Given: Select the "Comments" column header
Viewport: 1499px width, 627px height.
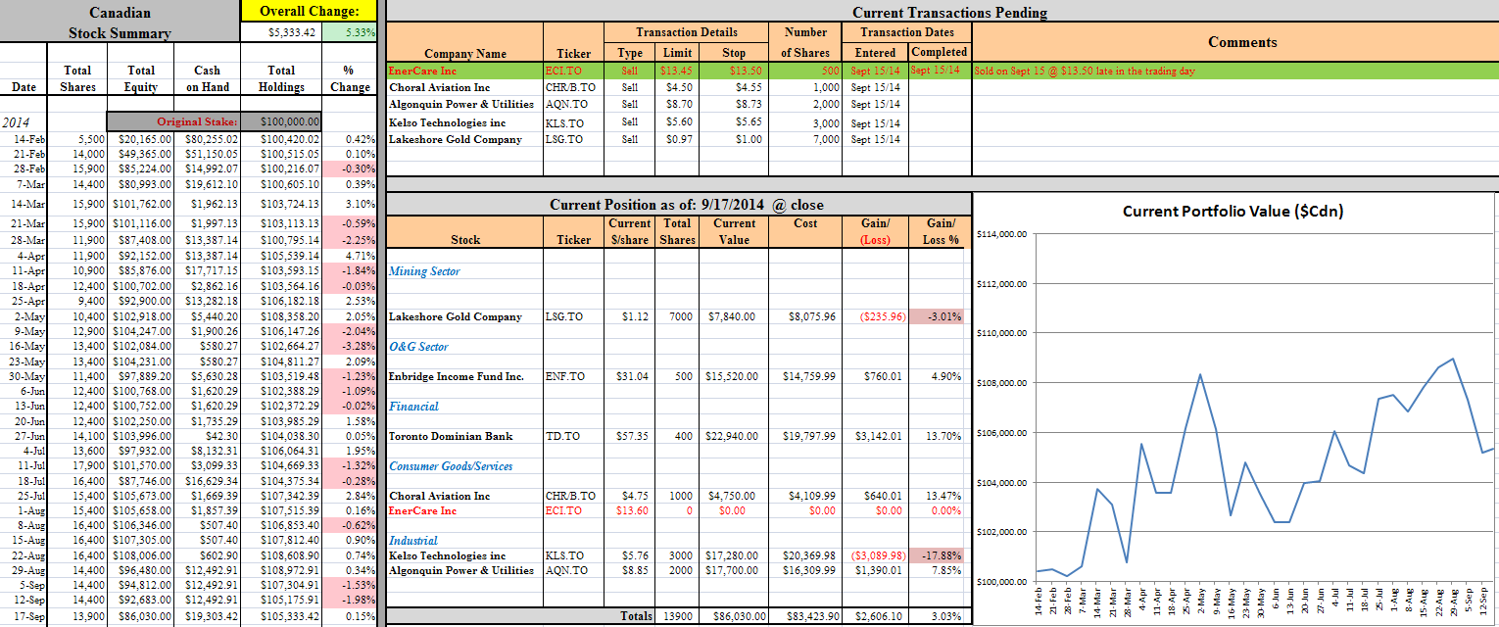Looking at the screenshot, I should coord(1242,42).
